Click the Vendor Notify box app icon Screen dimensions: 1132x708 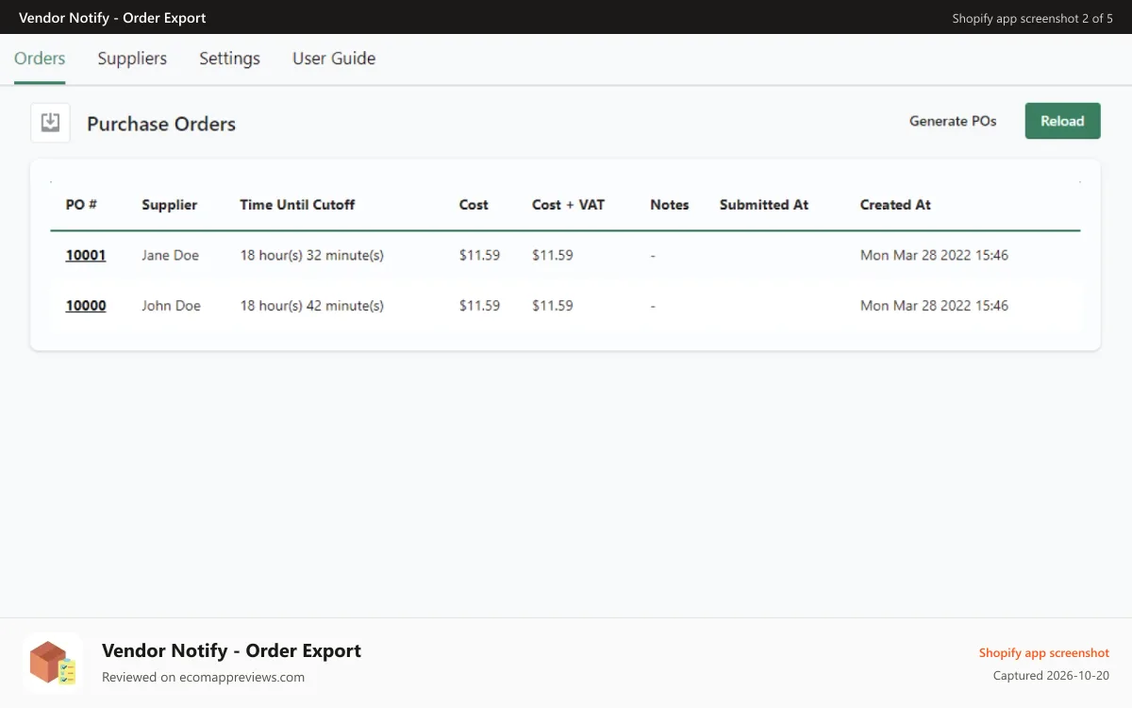(53, 663)
